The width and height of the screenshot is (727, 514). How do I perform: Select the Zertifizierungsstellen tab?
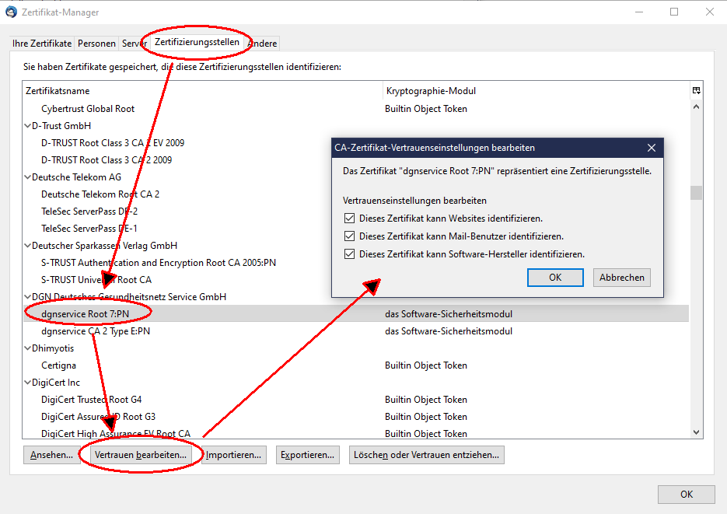tap(197, 42)
